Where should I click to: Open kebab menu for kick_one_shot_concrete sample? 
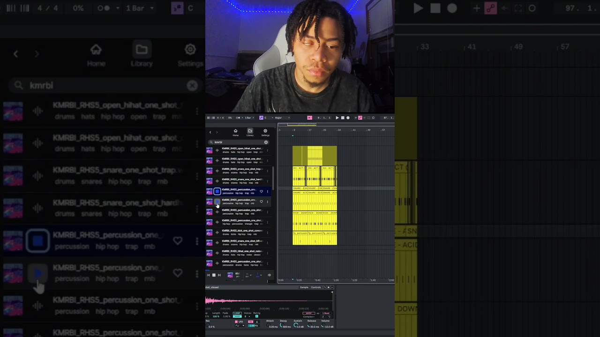tap(267, 233)
